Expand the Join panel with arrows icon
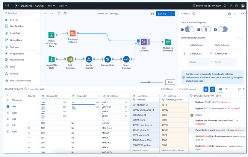The height and width of the screenshot is (157, 248). [242, 14]
